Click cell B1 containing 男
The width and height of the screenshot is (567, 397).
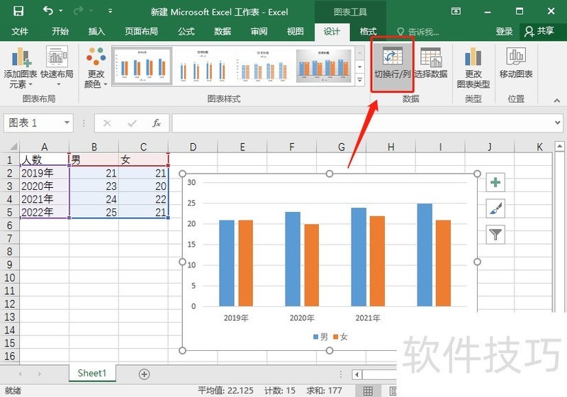pos(94,160)
